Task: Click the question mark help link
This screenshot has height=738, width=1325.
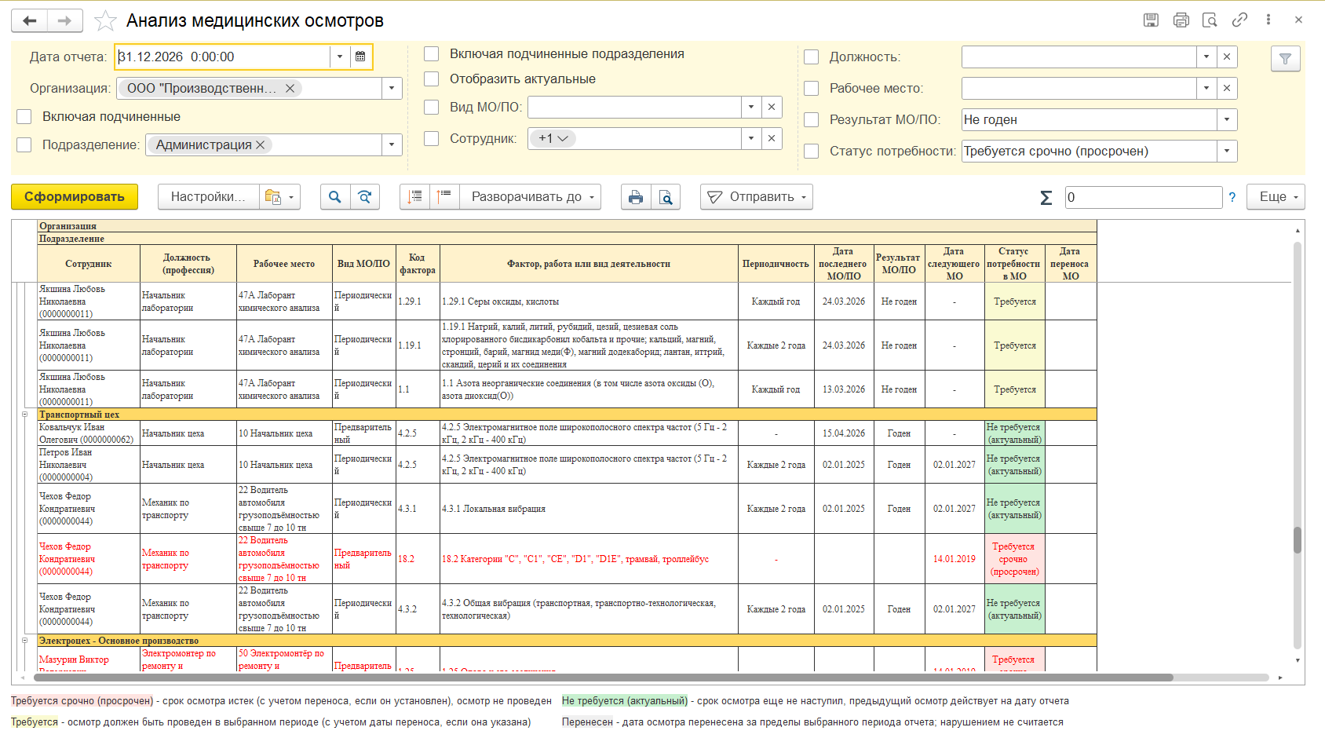Action: (x=1232, y=198)
